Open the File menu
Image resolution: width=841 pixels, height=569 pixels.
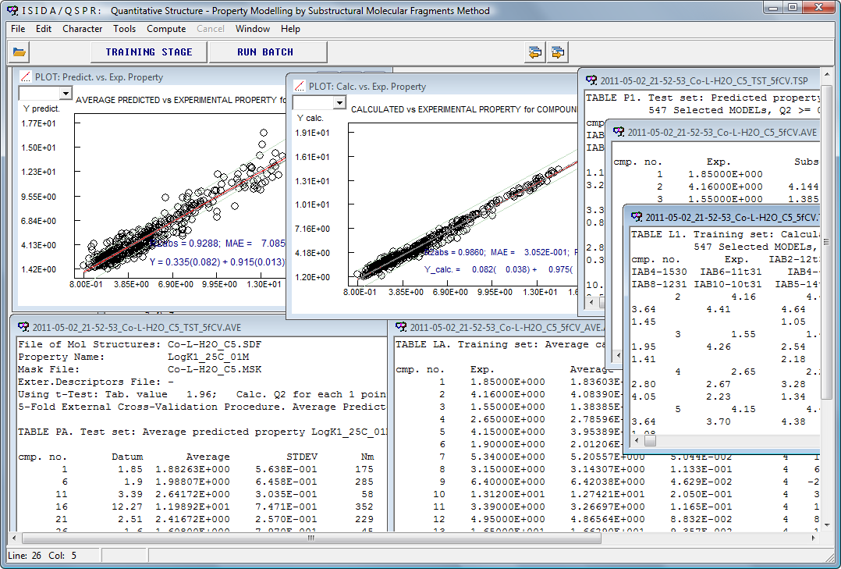pos(18,29)
